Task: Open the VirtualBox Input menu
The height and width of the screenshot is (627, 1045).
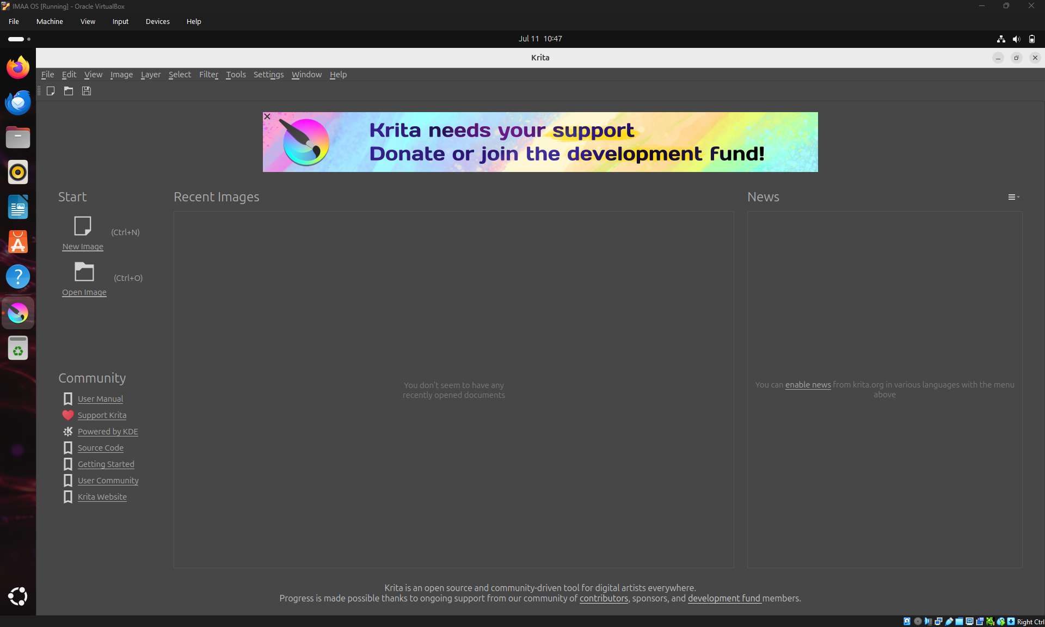Action: [x=120, y=22]
